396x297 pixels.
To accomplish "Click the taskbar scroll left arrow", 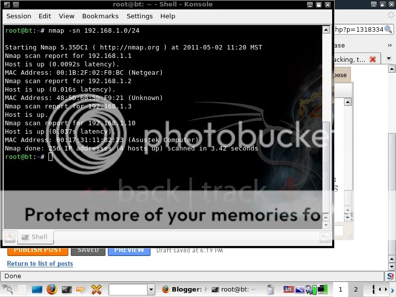I will click(x=380, y=290).
